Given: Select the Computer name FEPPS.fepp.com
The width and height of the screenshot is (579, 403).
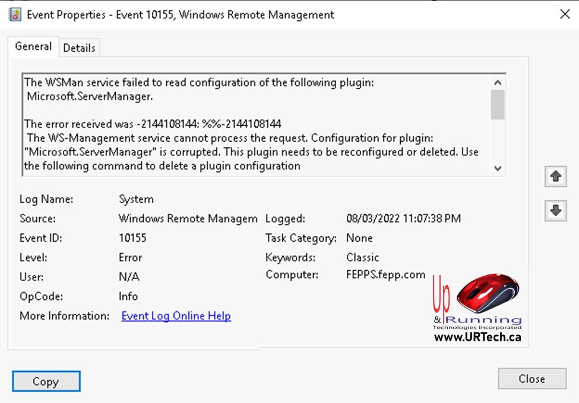Looking at the screenshot, I should (x=386, y=274).
